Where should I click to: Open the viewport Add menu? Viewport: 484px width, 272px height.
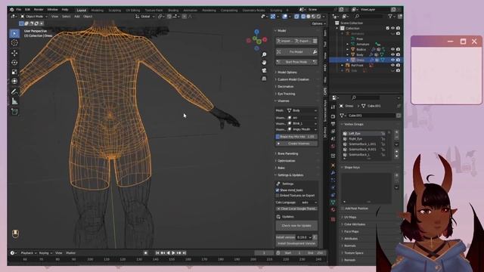tap(77, 17)
